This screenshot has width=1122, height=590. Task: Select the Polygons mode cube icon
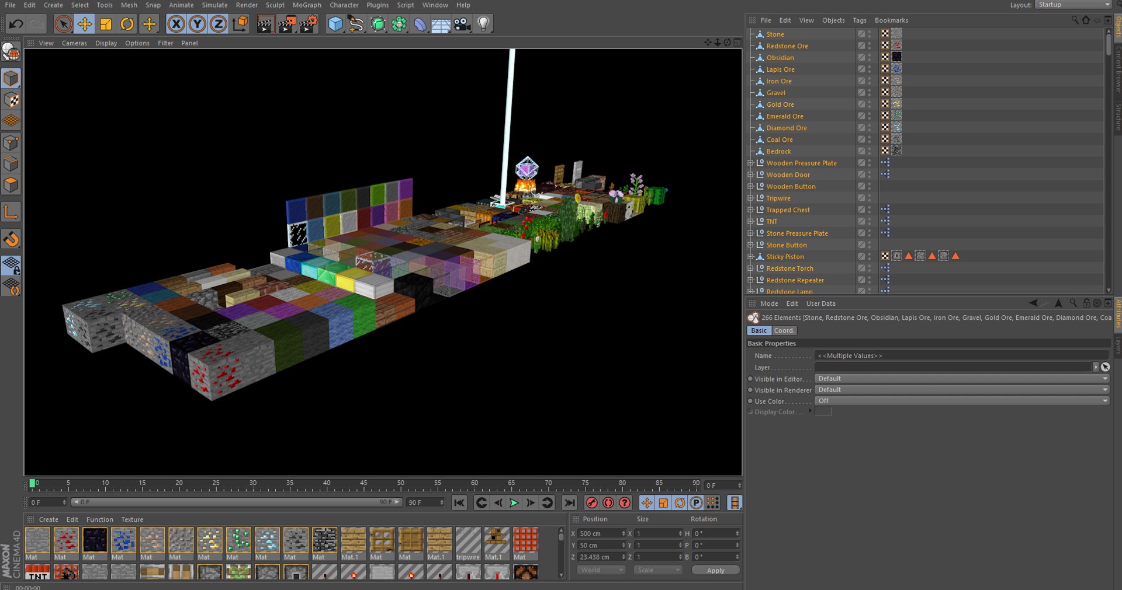click(x=11, y=185)
